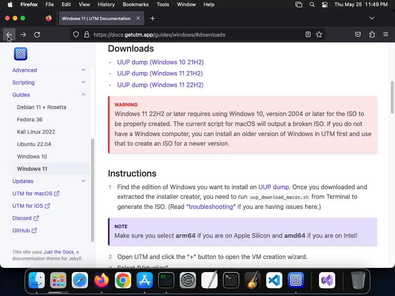Click the sidebar scrollbar thumb
The image size is (395, 296).
93,190
